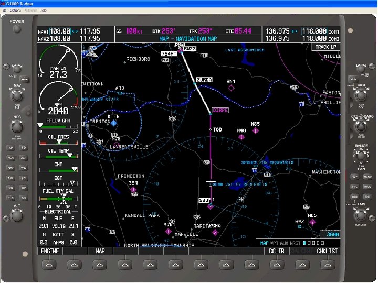Toggle the VS vertical speed key
The width and height of the screenshot is (378, 283).
coord(10,188)
